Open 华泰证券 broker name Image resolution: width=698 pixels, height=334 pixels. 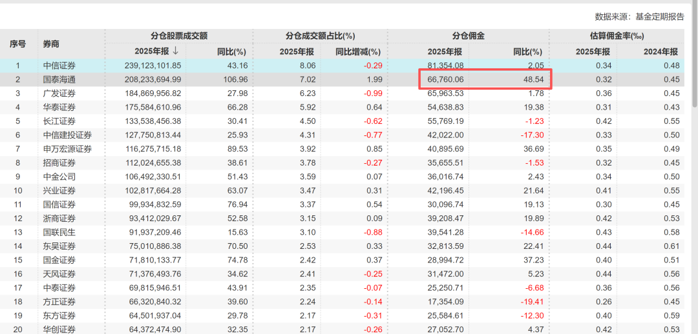click(59, 107)
